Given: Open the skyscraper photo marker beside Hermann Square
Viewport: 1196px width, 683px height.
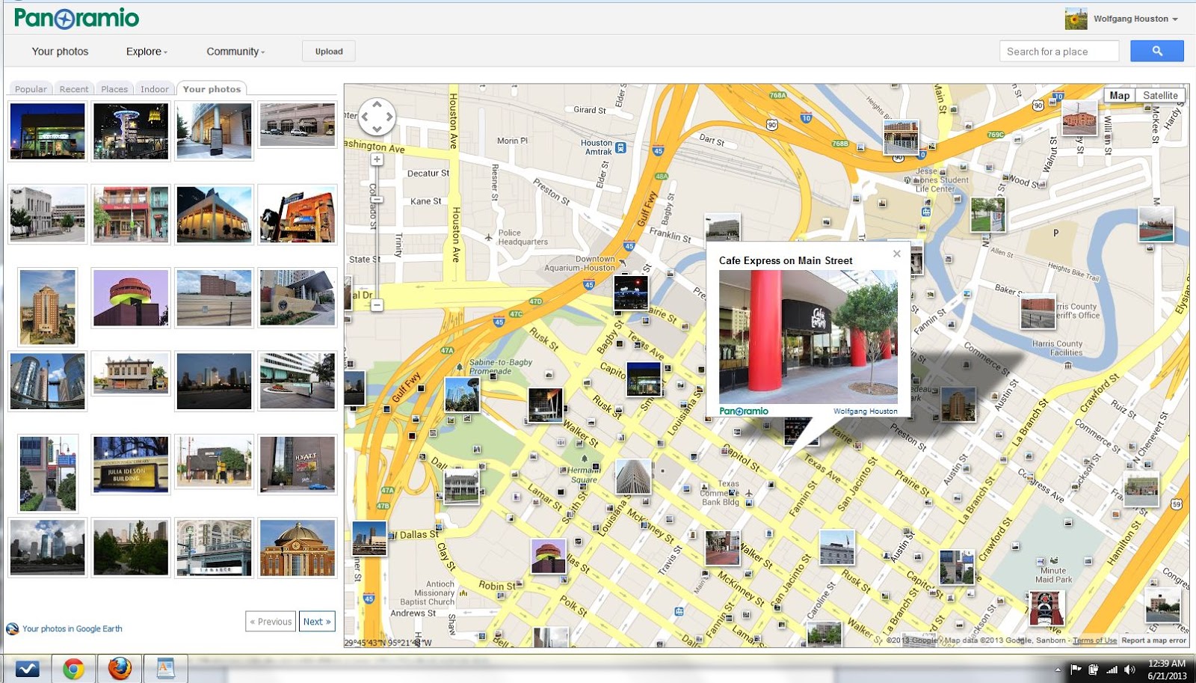Looking at the screenshot, I should [x=633, y=477].
